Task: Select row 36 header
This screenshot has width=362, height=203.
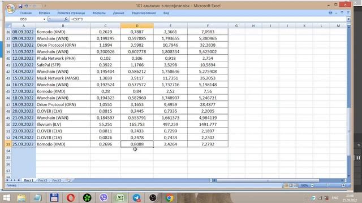Action: (x=8, y=32)
